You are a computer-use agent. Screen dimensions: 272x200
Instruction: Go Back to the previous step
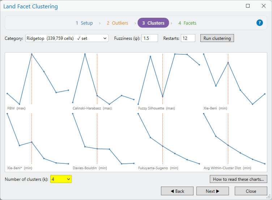point(177,191)
